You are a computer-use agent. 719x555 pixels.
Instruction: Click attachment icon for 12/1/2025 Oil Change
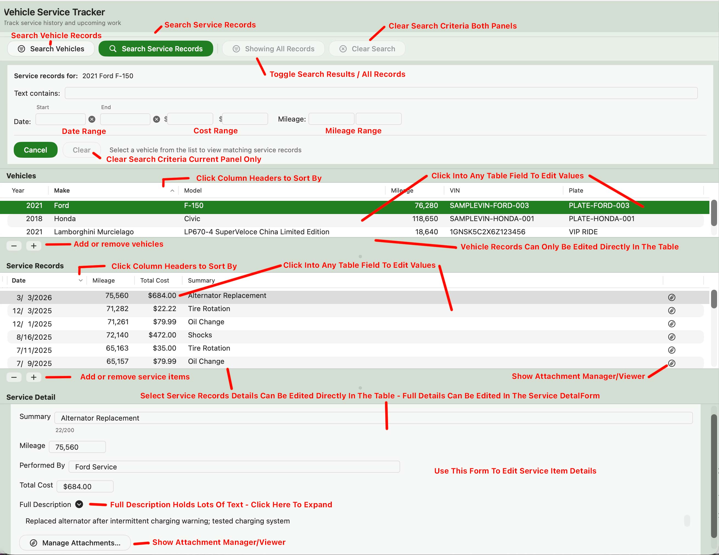pyautogui.click(x=672, y=323)
